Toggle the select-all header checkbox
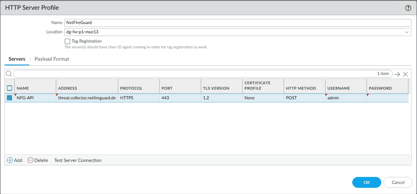The width and height of the screenshot is (417, 194). point(10,88)
